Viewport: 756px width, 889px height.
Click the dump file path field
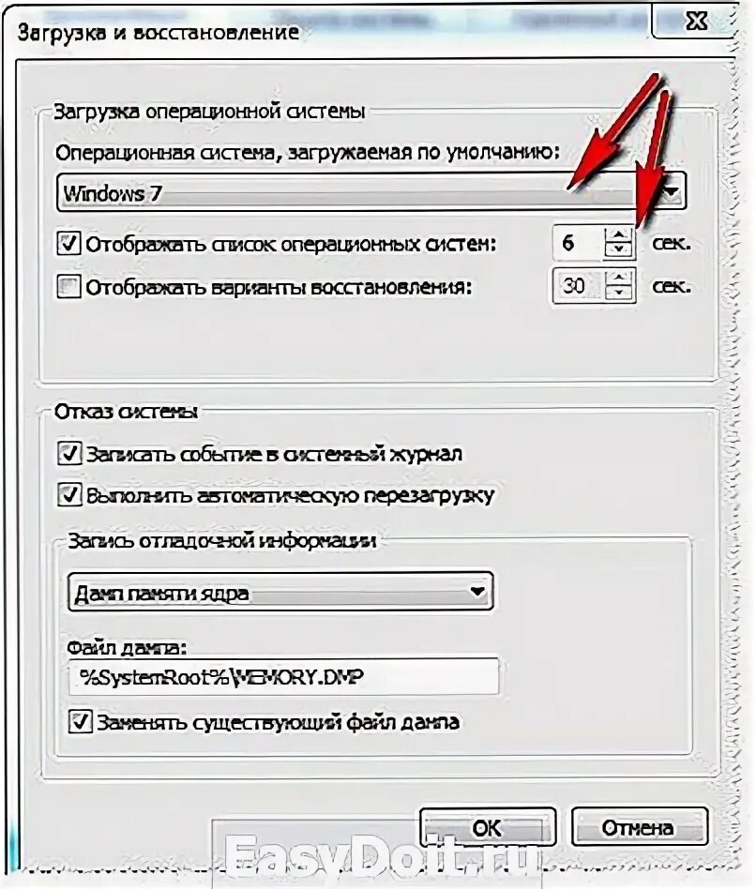click(283, 676)
